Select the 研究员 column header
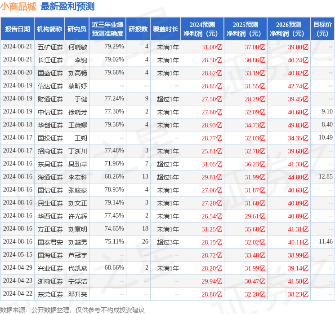The height and width of the screenshot is (314, 335). coord(77,29)
